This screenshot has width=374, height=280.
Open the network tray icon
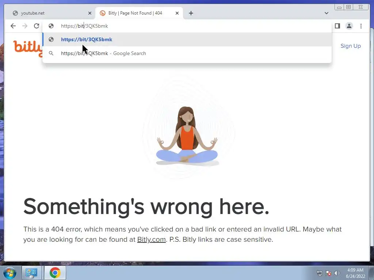tap(319, 273)
